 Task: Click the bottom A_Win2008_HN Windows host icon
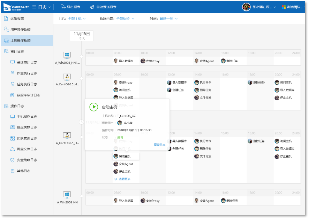[x=67, y=194]
